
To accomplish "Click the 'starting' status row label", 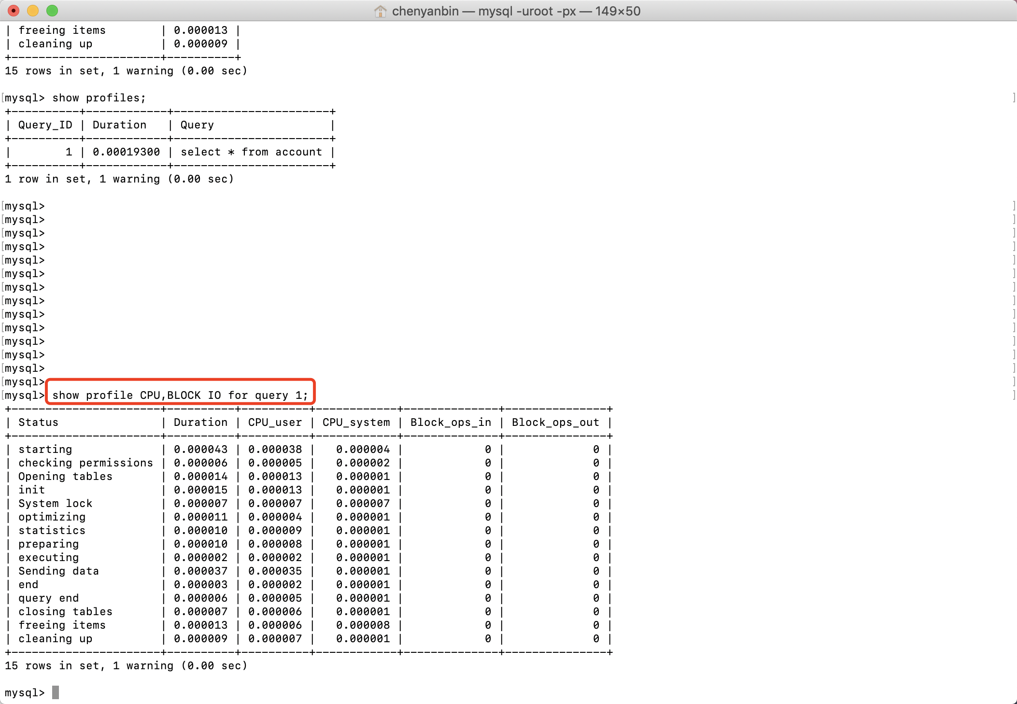I will coord(45,450).
